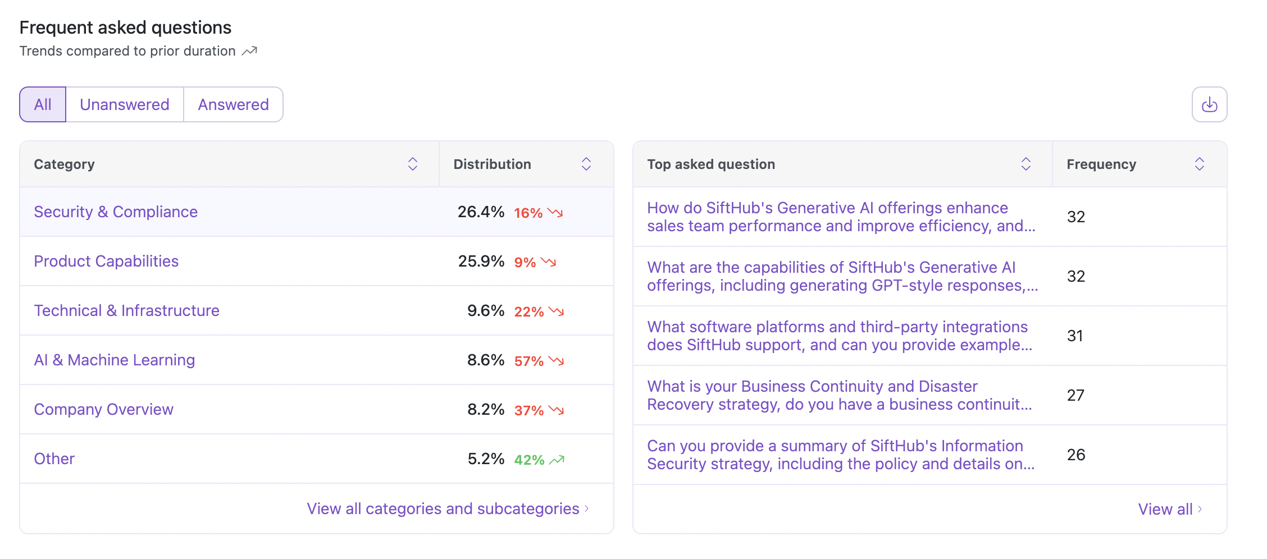The width and height of the screenshot is (1267, 559).
Task: Switch to the Unanswered tab
Action: pyautogui.click(x=124, y=104)
